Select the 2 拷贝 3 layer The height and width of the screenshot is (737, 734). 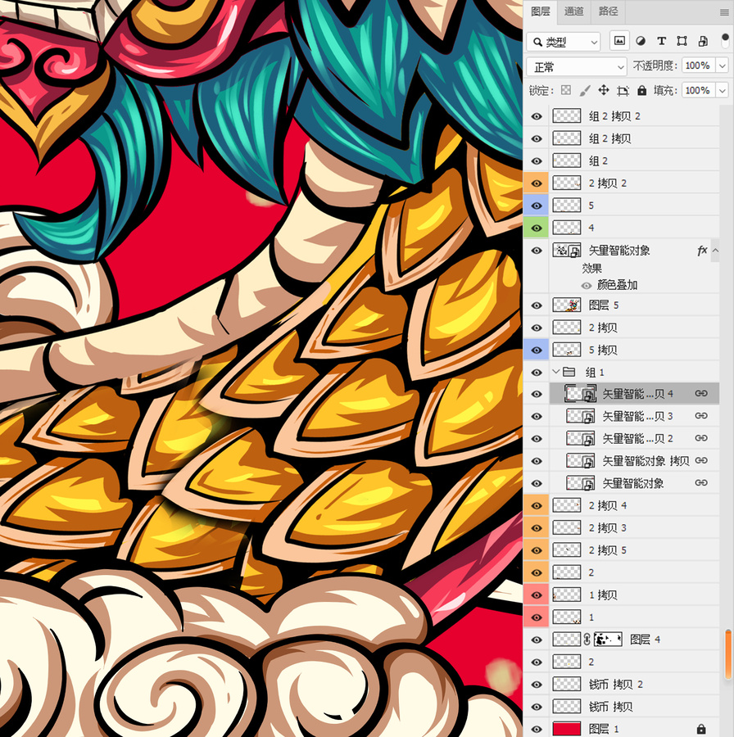pyautogui.click(x=634, y=527)
